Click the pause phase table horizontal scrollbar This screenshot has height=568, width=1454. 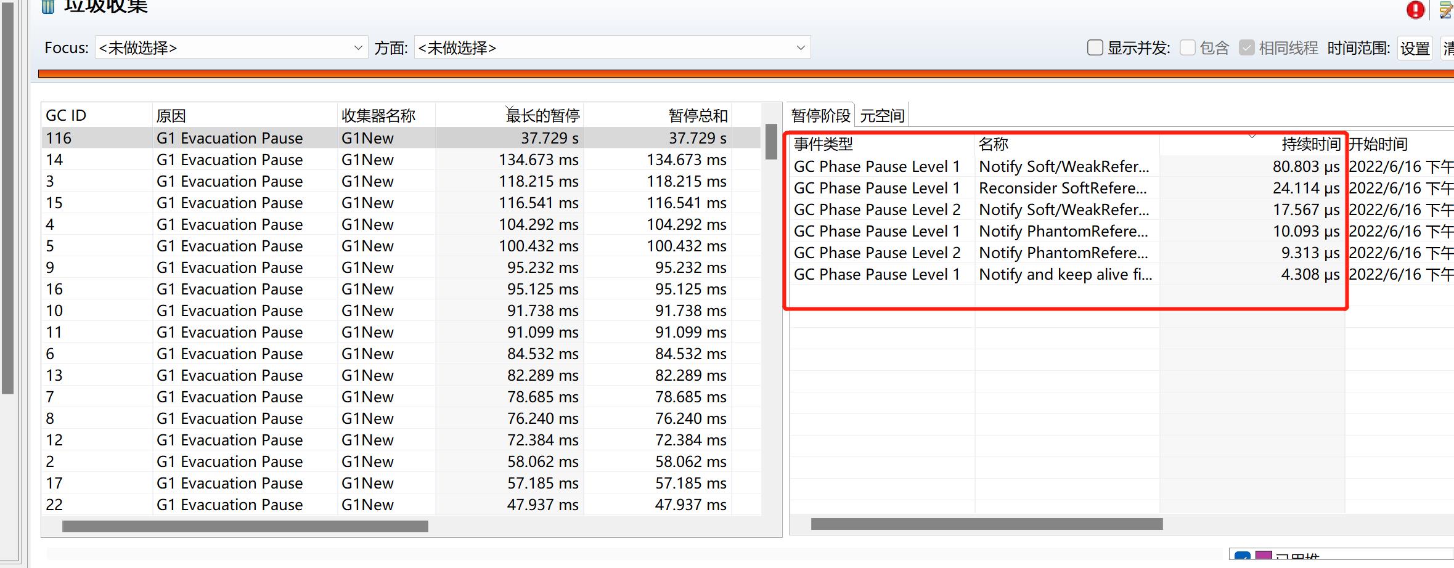tap(987, 524)
